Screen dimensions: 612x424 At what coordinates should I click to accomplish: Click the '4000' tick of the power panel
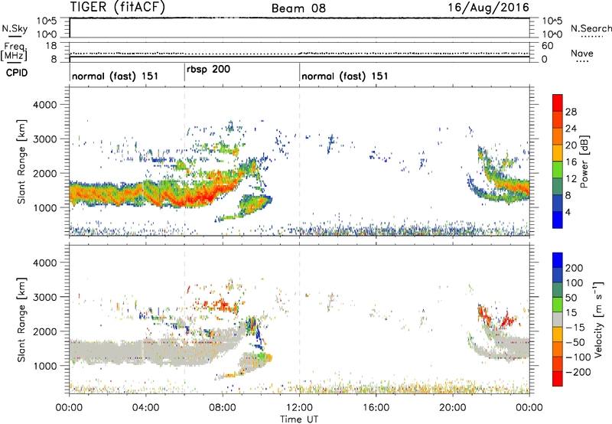coord(45,105)
